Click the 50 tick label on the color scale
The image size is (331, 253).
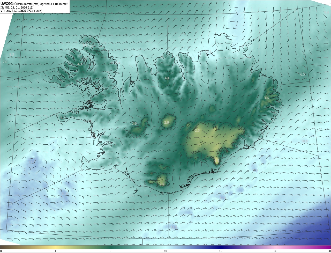coord(329,251)
